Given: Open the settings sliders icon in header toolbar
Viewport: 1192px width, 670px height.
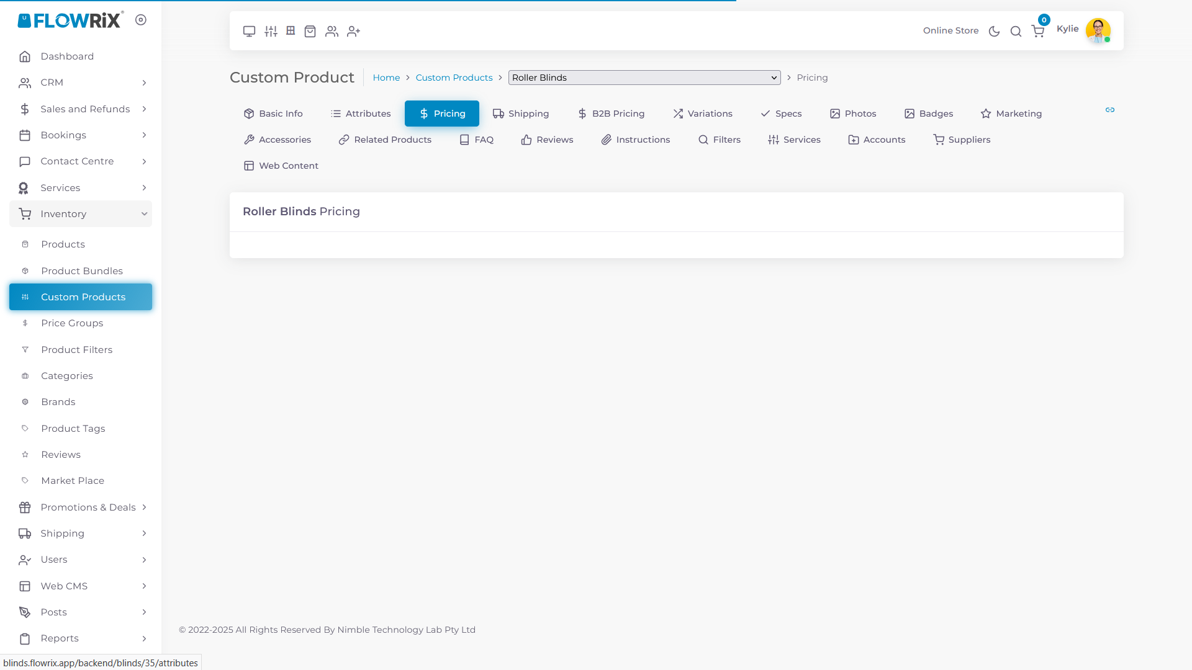Looking at the screenshot, I should pyautogui.click(x=271, y=31).
